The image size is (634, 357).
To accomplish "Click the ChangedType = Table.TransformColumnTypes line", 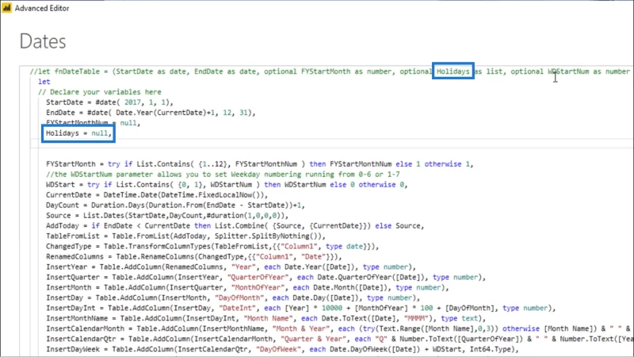I will click(x=212, y=247).
